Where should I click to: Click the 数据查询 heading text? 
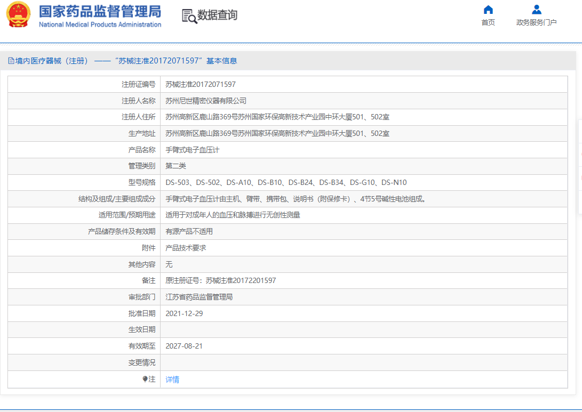217,15
